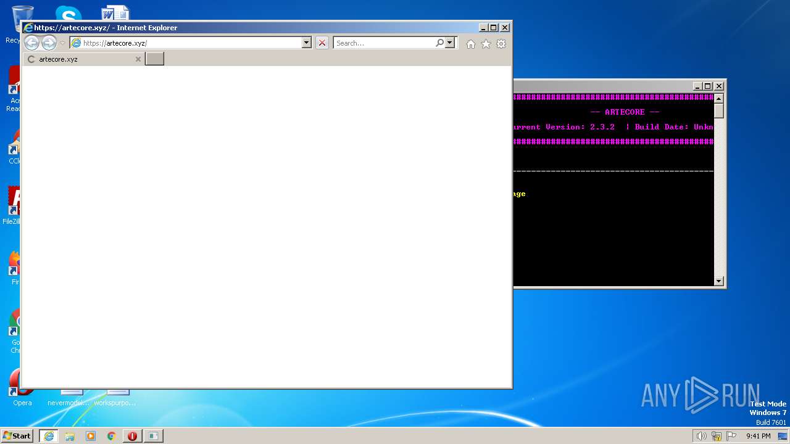Open Windows Explorer folder taskbar icon

click(x=70, y=436)
